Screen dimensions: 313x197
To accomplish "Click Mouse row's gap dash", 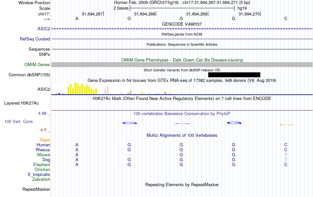I will 129,155.
